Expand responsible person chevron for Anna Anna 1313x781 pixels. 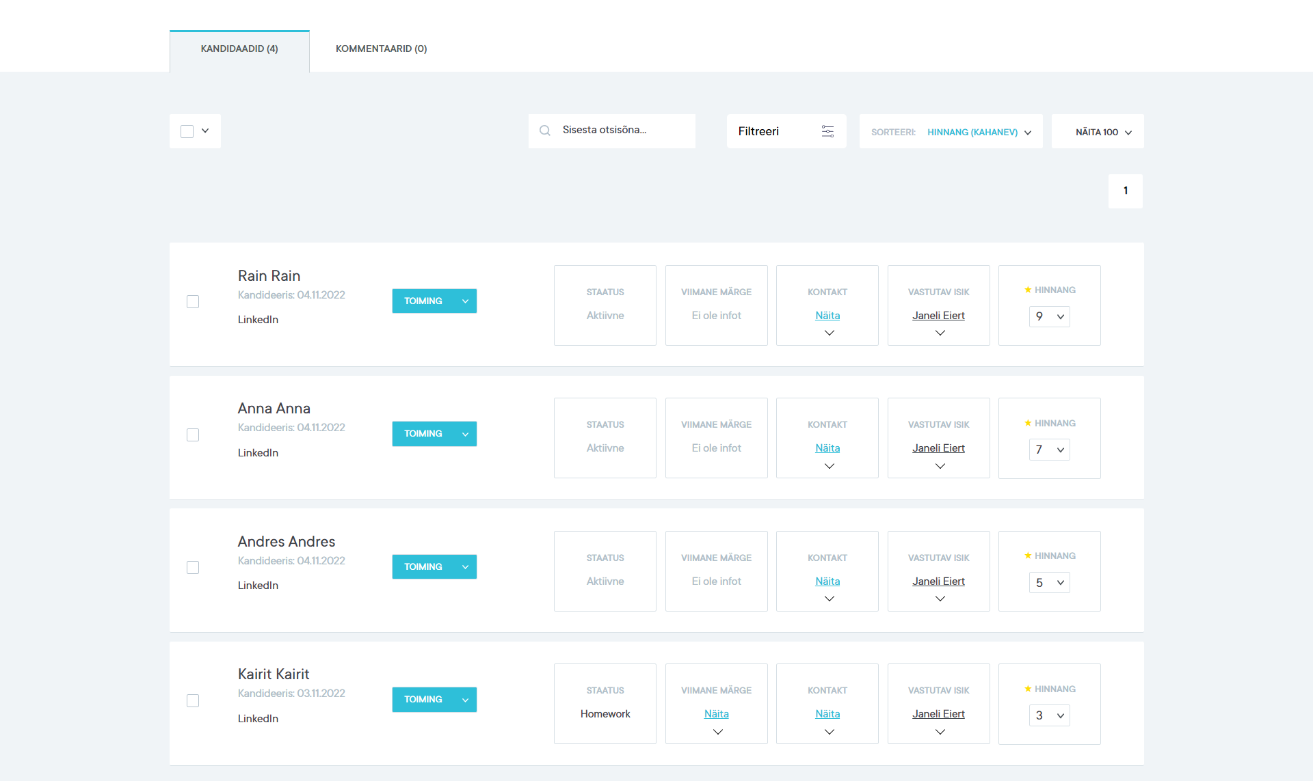[x=940, y=466]
